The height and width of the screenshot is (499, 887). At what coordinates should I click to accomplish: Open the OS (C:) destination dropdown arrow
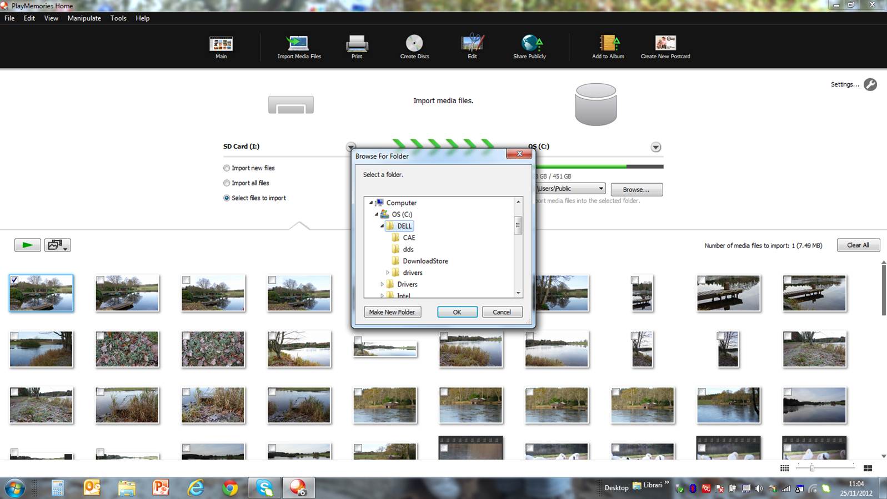pos(656,147)
